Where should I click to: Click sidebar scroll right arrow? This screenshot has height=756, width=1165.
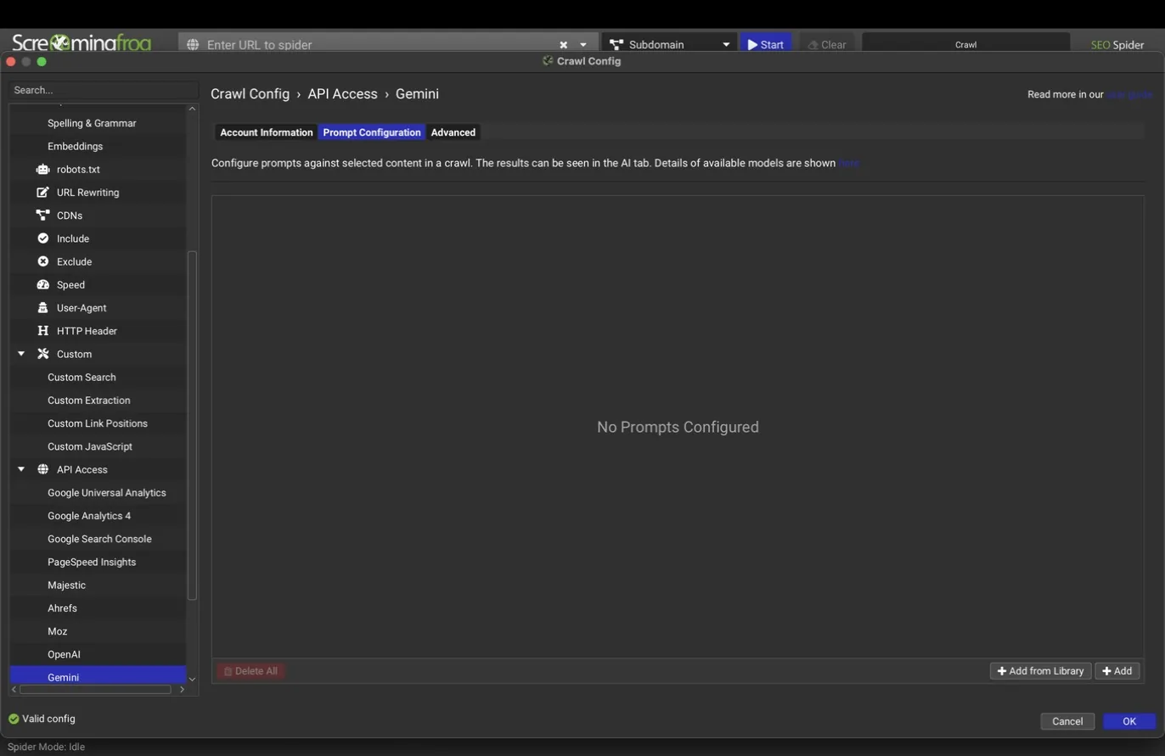[x=182, y=689]
